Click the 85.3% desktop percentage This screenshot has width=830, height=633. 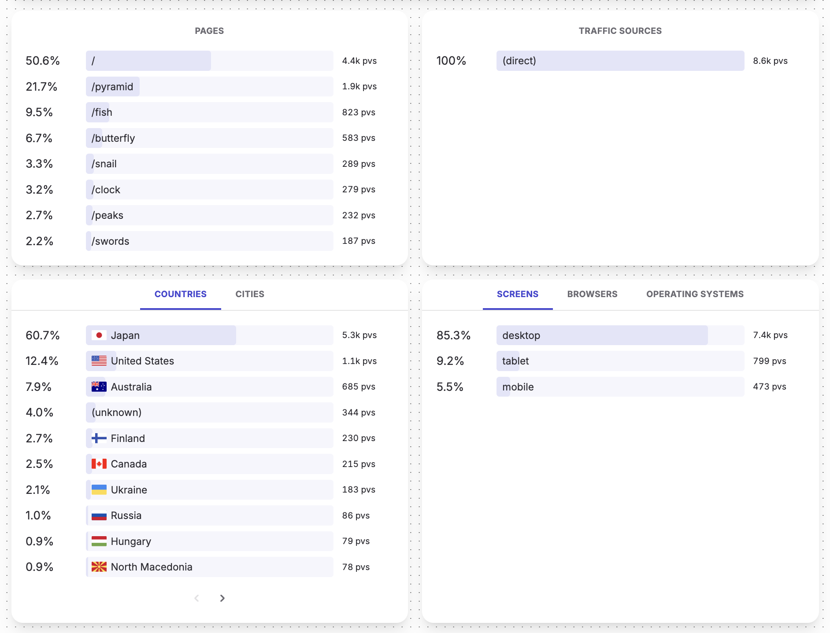(x=454, y=335)
